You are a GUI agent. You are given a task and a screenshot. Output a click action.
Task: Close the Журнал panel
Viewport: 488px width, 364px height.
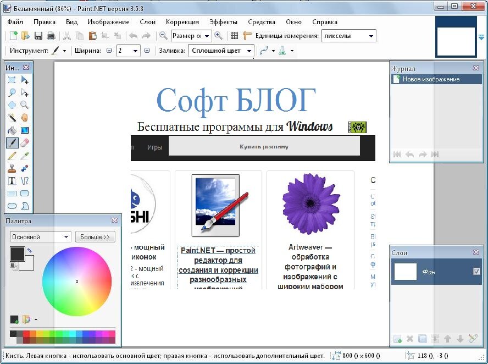476,68
